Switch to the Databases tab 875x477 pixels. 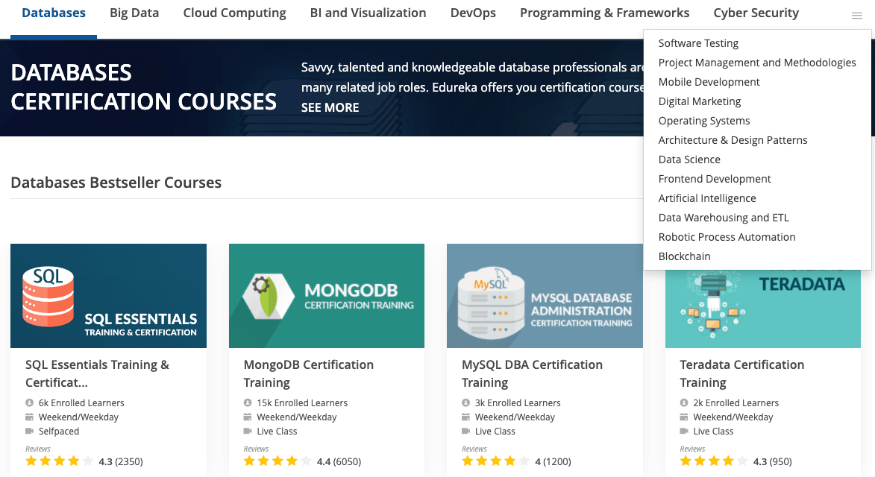click(x=54, y=13)
